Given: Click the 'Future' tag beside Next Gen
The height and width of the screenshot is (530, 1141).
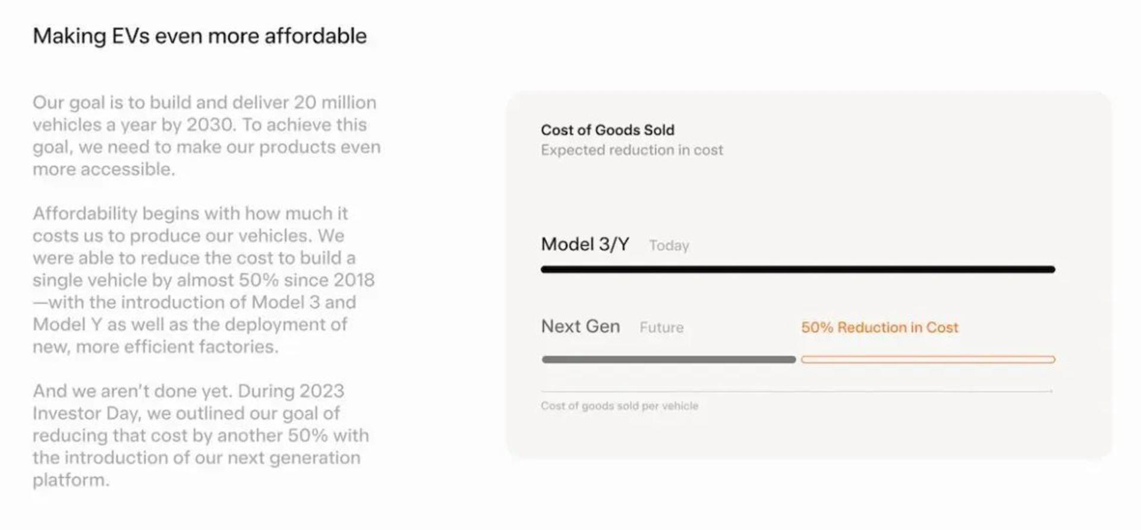Looking at the screenshot, I should pos(661,327).
